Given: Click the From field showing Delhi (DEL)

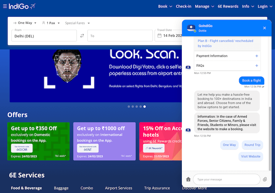Looking at the screenshot, I should [44, 36].
